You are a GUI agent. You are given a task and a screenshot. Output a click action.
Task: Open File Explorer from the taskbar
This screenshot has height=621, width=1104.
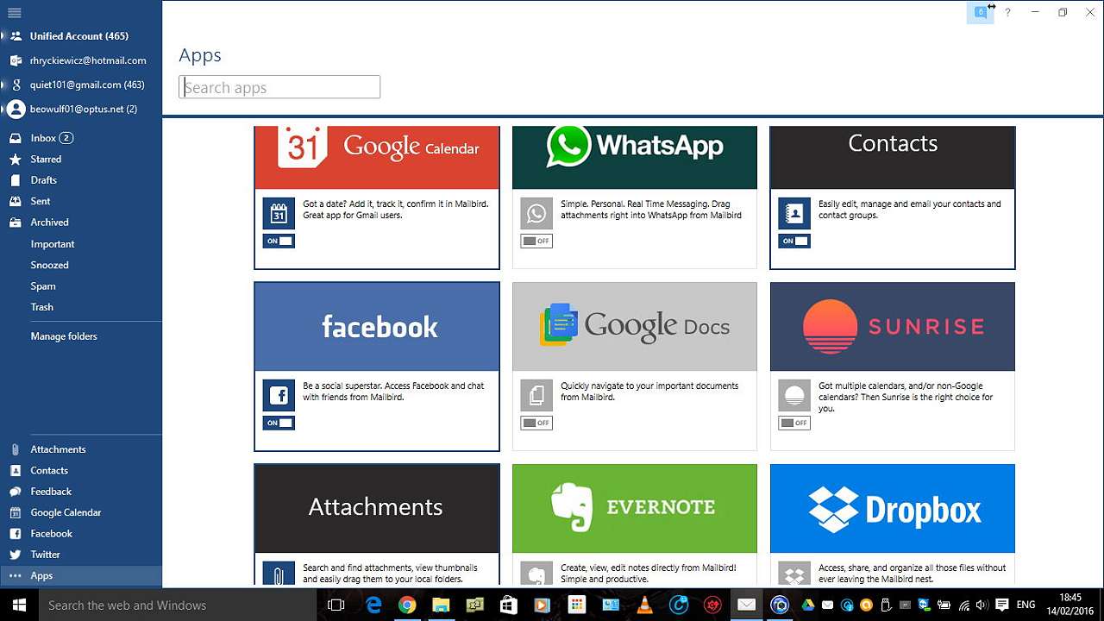point(441,605)
